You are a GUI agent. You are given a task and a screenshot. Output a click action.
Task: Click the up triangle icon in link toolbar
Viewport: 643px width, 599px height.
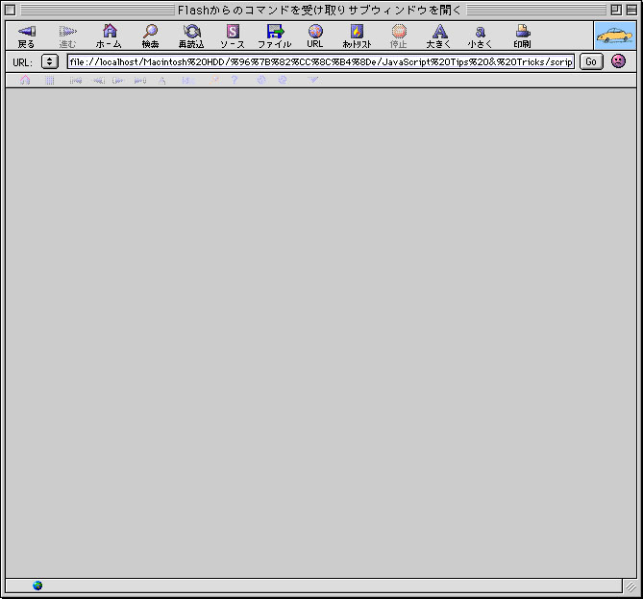pyautogui.click(x=162, y=81)
